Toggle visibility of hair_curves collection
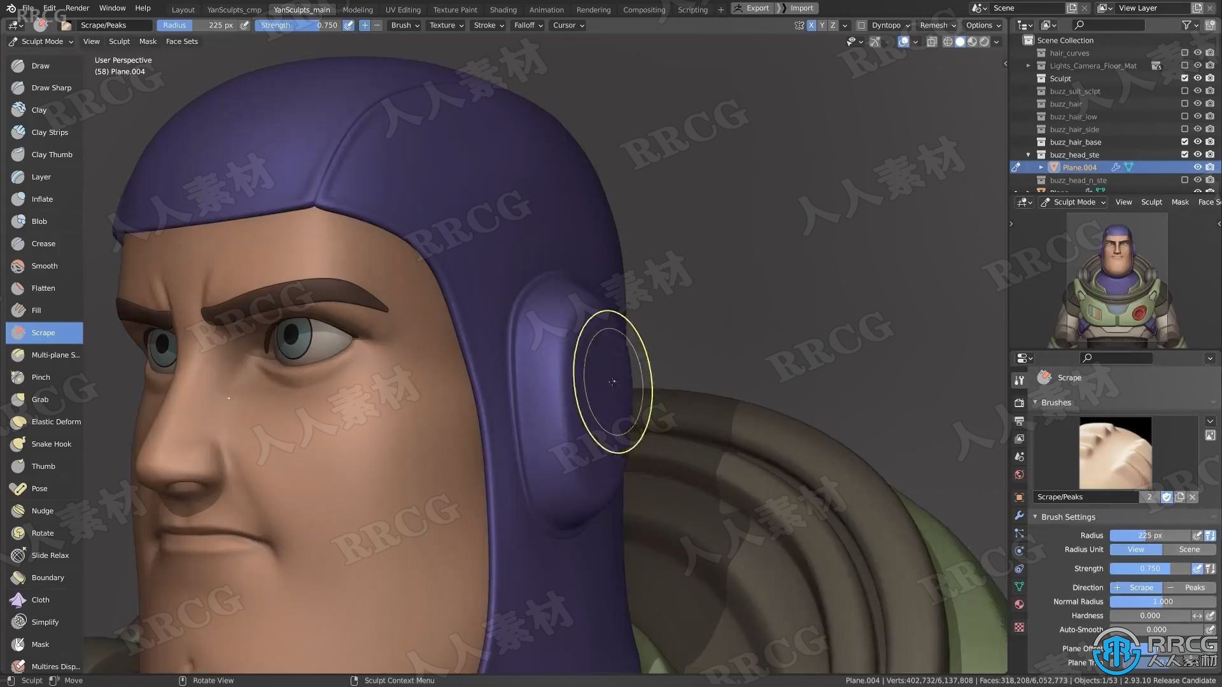This screenshot has width=1222, height=687. coord(1197,53)
